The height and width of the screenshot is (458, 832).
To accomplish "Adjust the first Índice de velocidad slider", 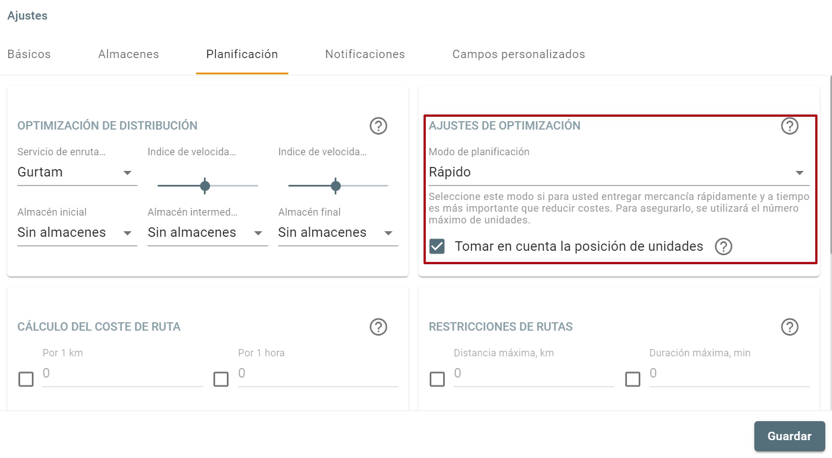I will pos(205,185).
